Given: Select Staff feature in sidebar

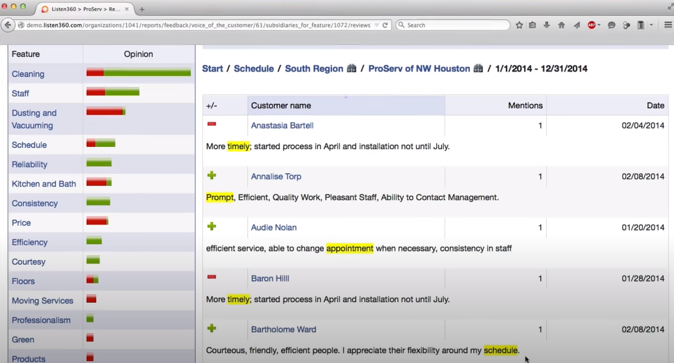Looking at the screenshot, I should 20,93.
